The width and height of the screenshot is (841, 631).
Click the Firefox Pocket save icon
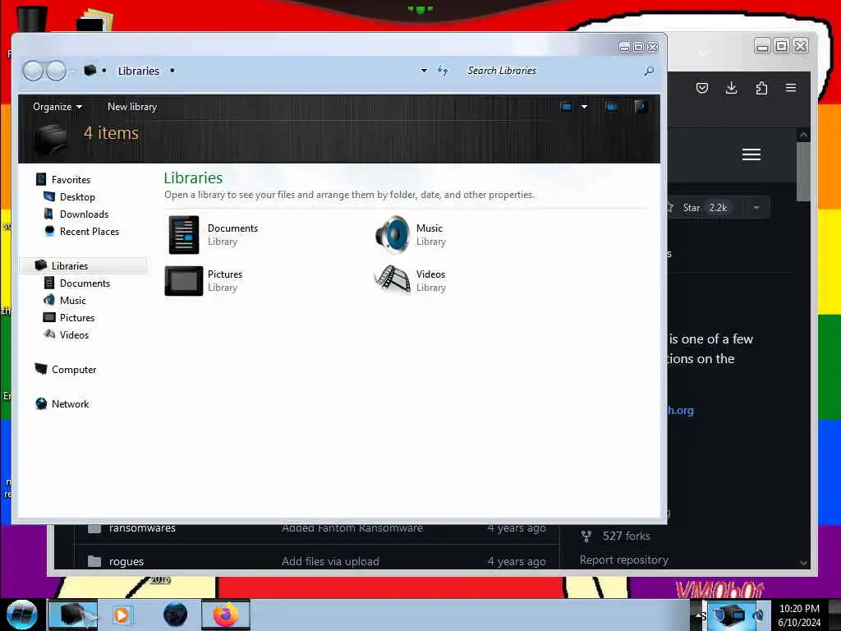click(702, 88)
